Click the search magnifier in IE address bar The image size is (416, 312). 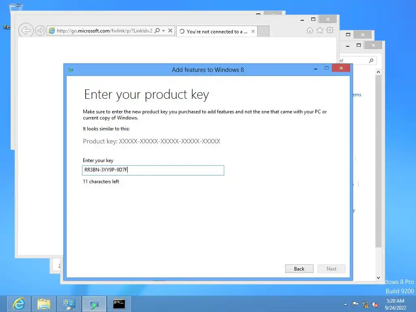[x=157, y=30]
